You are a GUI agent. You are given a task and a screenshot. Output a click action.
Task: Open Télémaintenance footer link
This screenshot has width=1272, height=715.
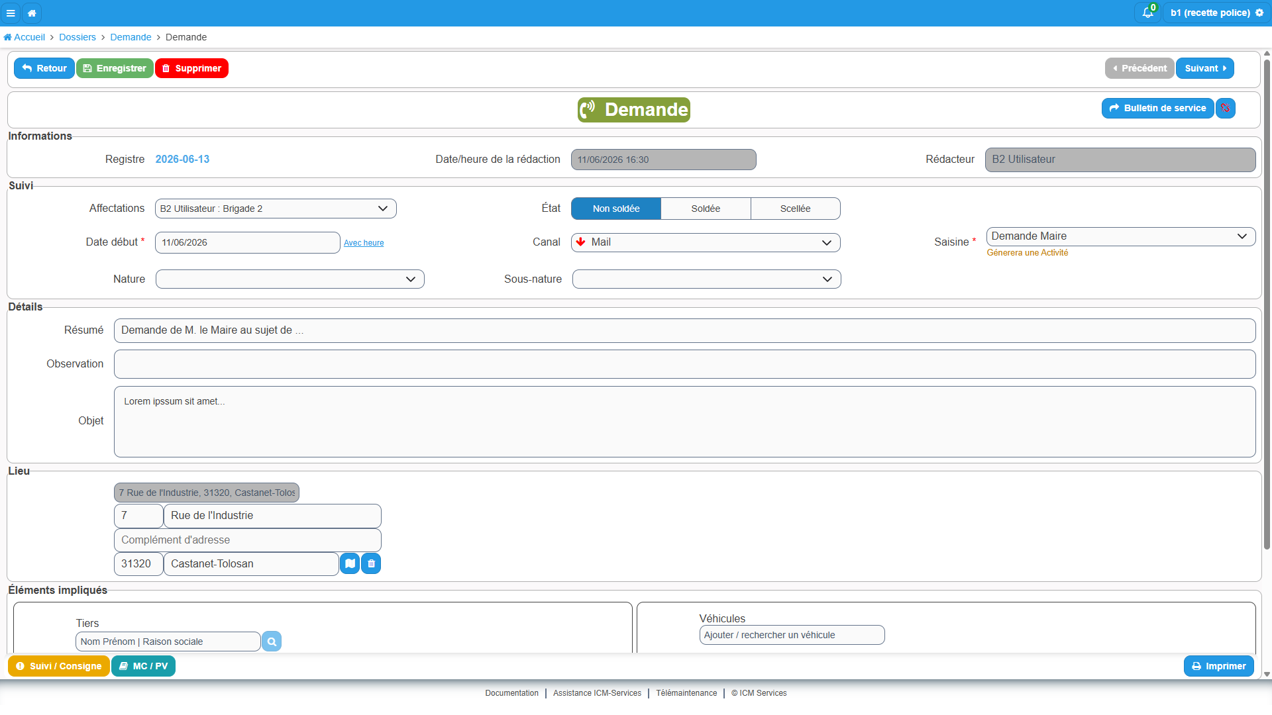pos(686,693)
